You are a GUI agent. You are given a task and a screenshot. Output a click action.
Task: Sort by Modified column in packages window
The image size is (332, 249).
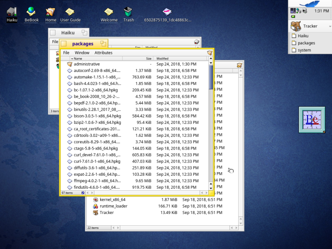click(179, 58)
